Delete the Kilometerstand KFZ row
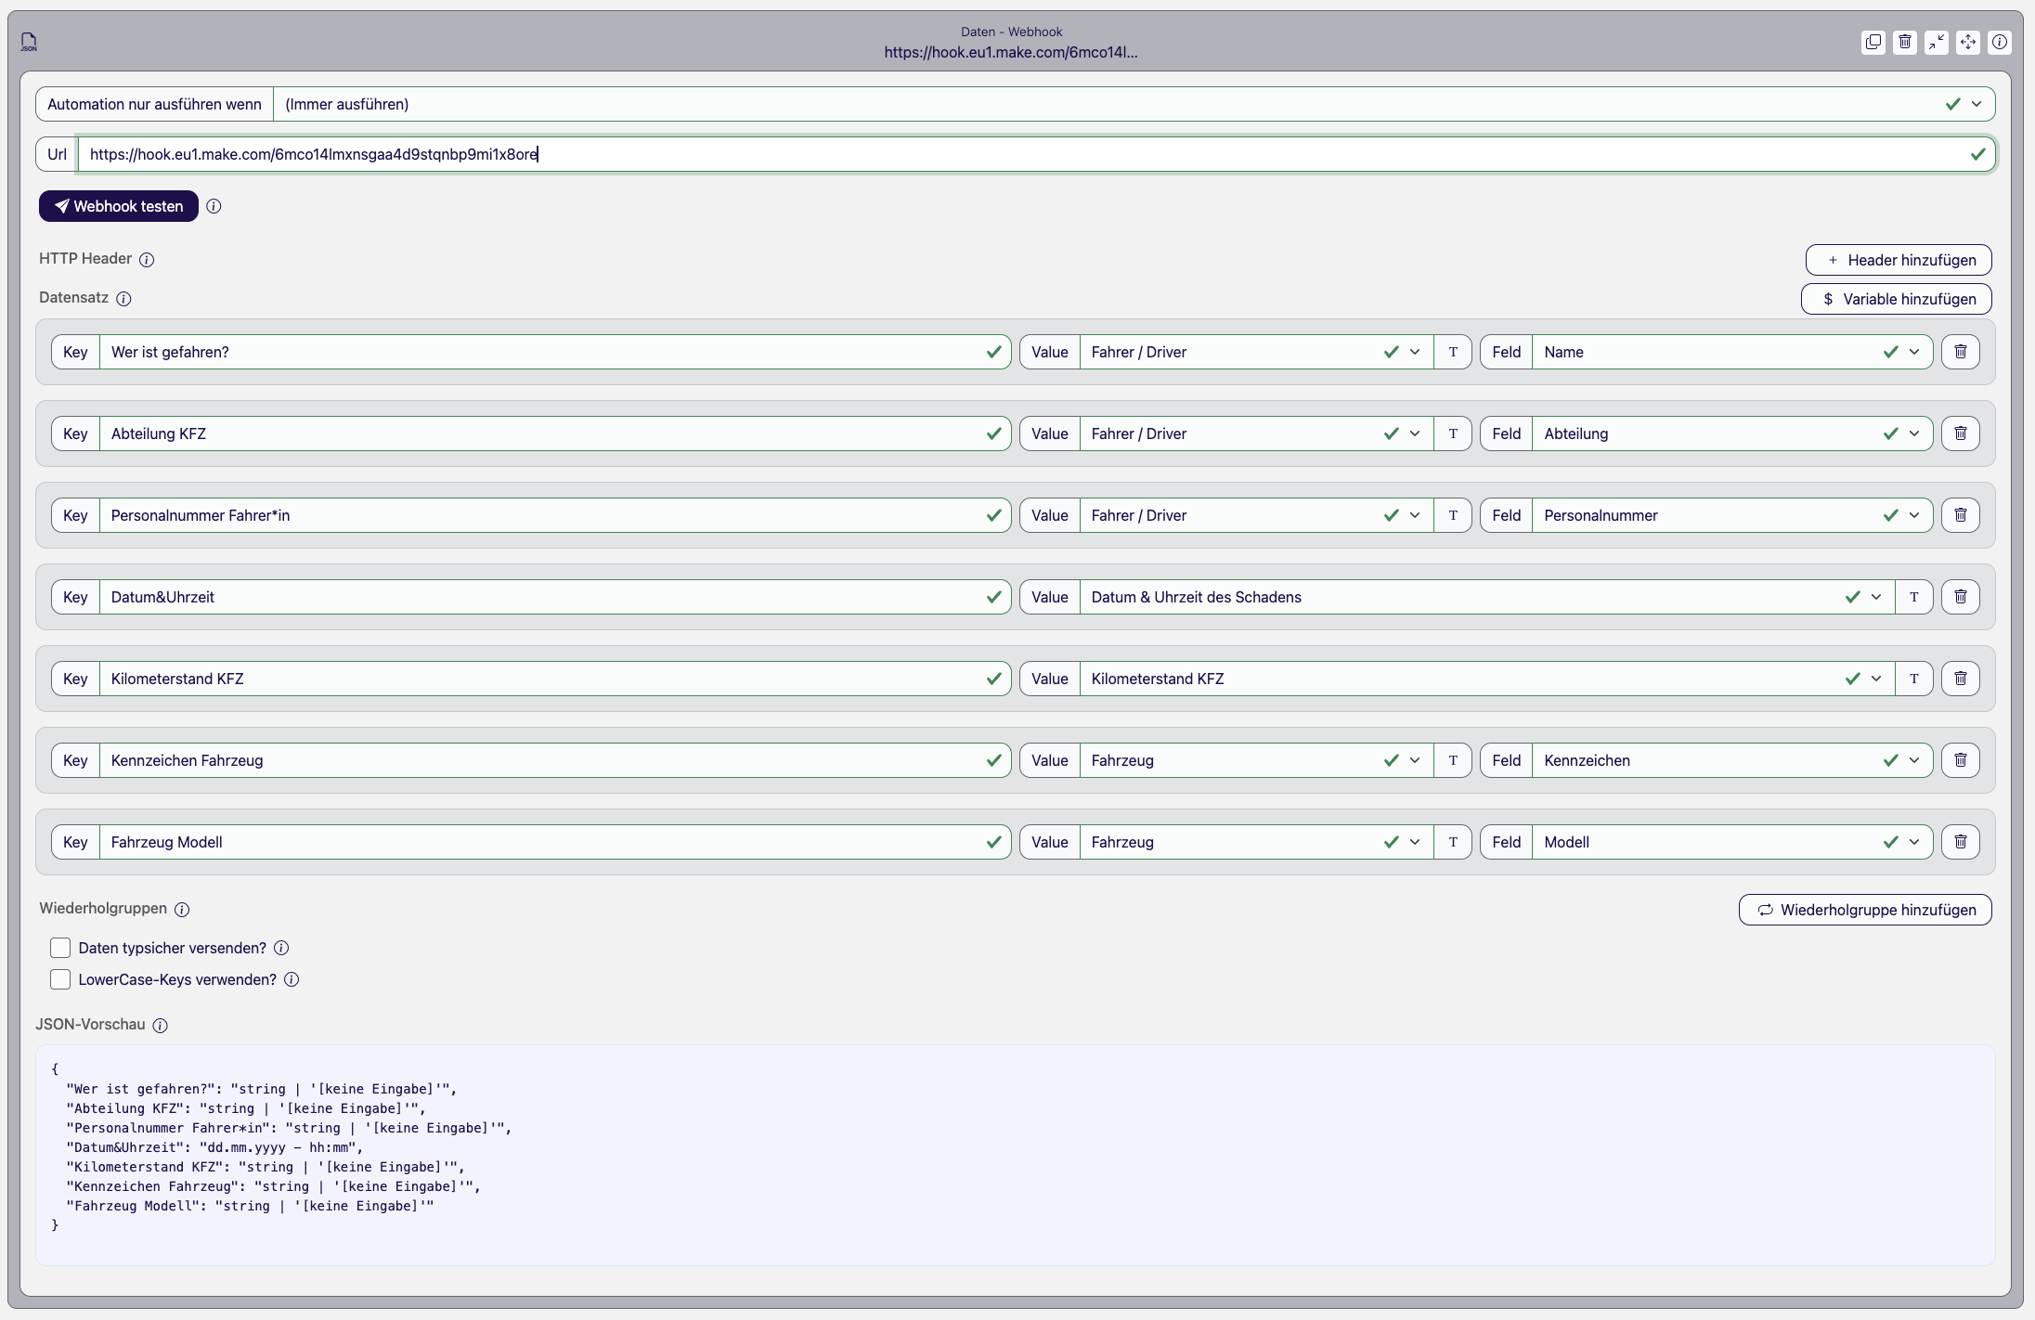 [1961, 679]
